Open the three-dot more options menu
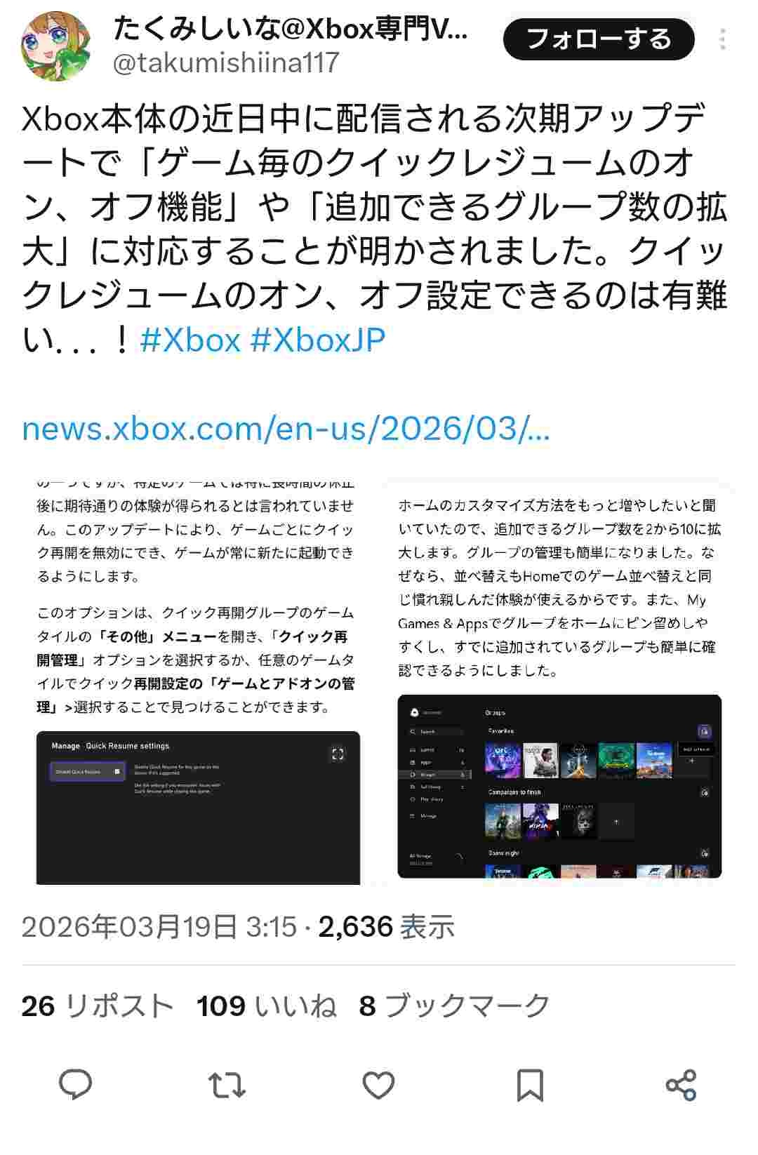Image resolution: width=758 pixels, height=1155 pixels. coord(723,39)
